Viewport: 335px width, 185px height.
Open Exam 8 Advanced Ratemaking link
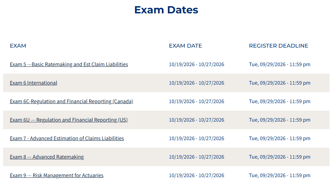[47, 157]
